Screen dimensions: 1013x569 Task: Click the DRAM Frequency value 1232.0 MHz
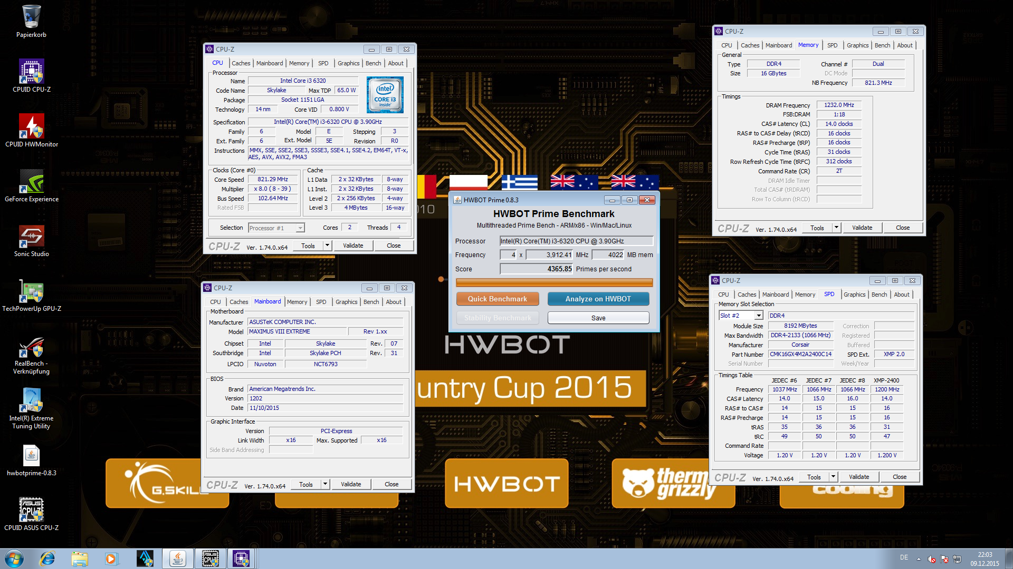click(x=839, y=105)
